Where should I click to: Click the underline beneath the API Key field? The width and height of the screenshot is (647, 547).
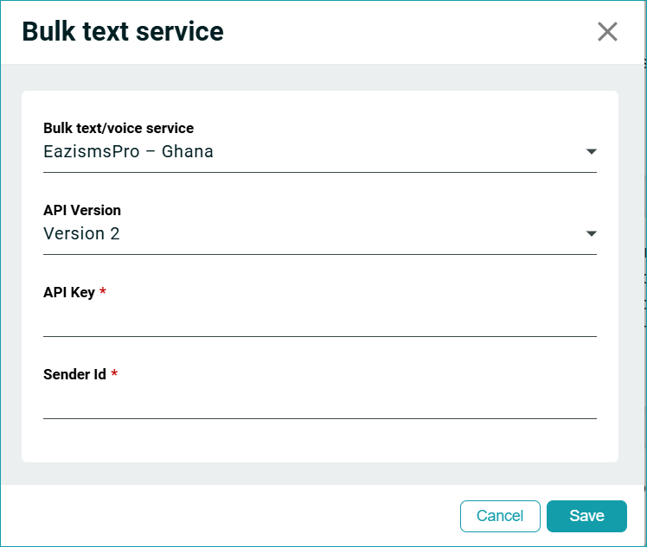[x=319, y=336]
